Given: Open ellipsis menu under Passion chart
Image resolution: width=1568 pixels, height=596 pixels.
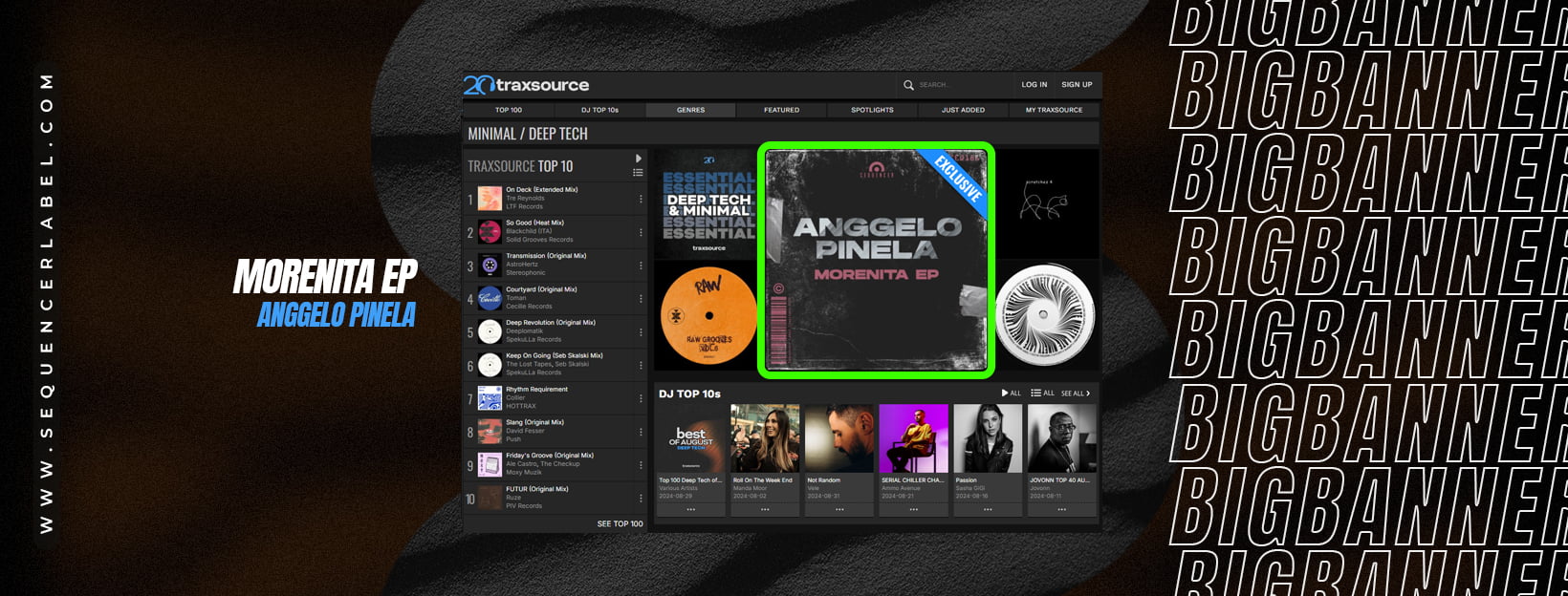Looking at the screenshot, I should (x=988, y=510).
